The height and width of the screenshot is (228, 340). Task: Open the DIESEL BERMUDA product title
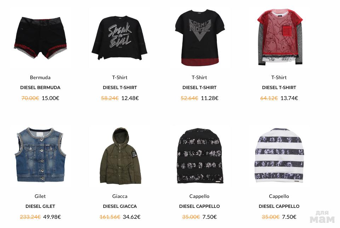40,88
